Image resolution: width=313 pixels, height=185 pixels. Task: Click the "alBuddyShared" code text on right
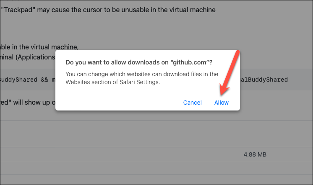click(263, 80)
